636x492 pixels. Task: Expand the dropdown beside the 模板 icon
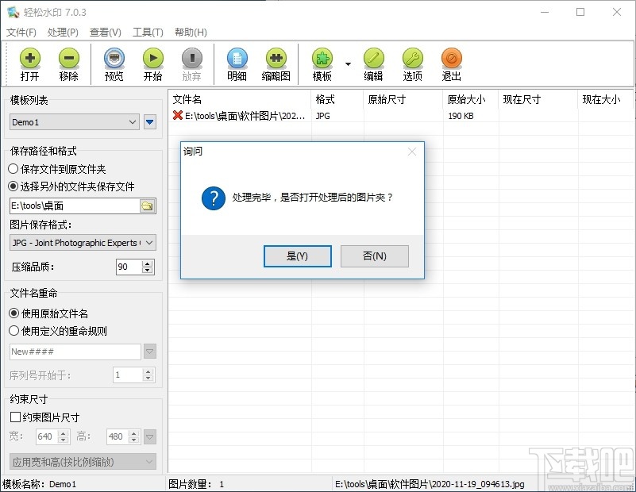pyautogui.click(x=347, y=63)
